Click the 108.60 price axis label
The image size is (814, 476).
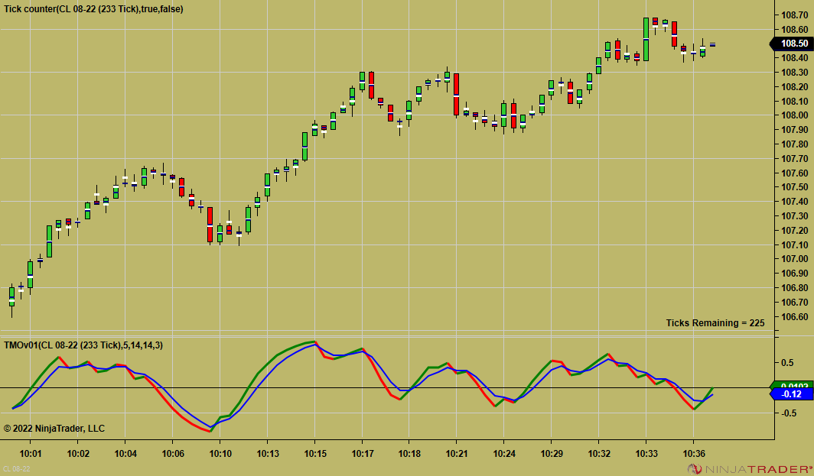[794, 30]
